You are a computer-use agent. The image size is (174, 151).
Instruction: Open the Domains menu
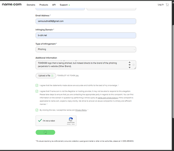tap(31, 5)
